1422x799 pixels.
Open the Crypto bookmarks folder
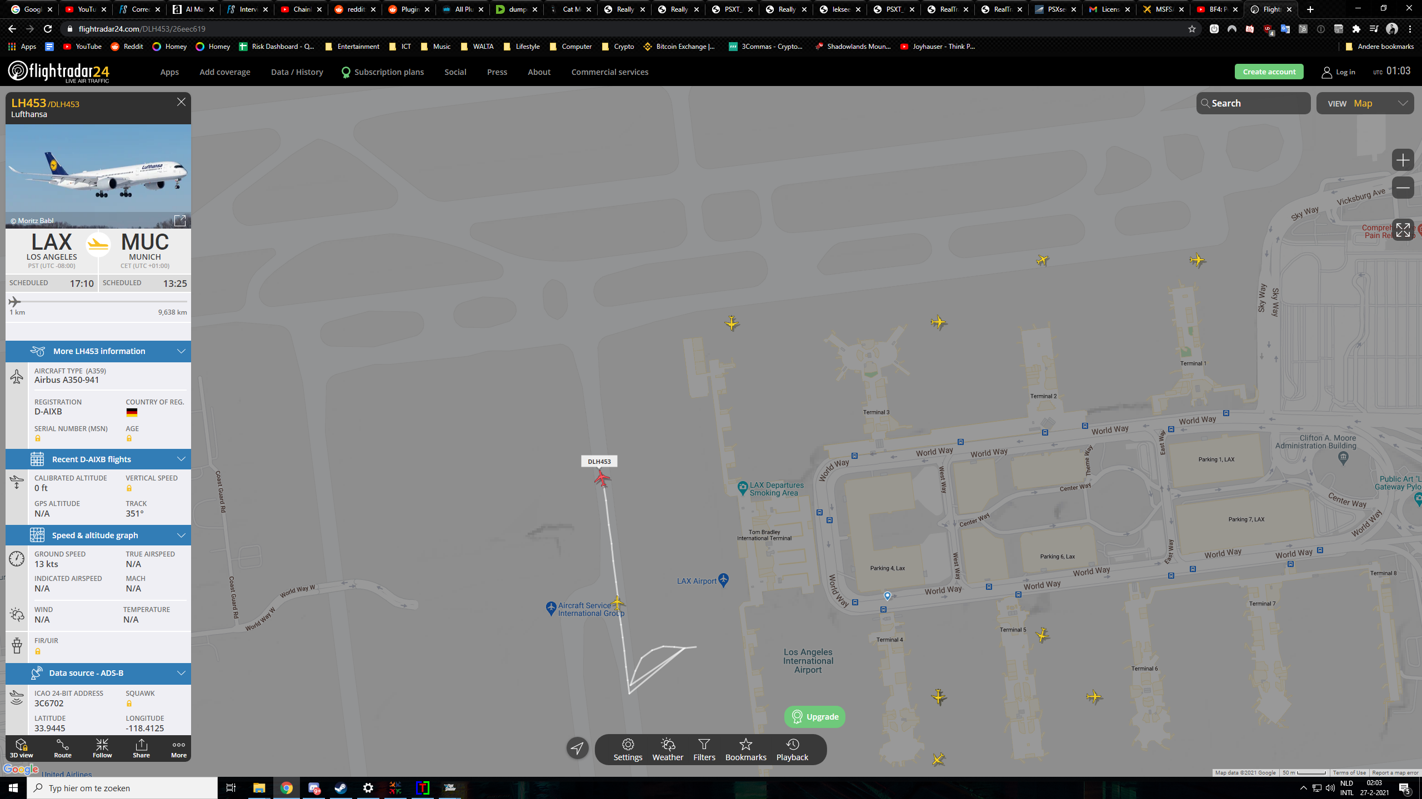click(618, 47)
